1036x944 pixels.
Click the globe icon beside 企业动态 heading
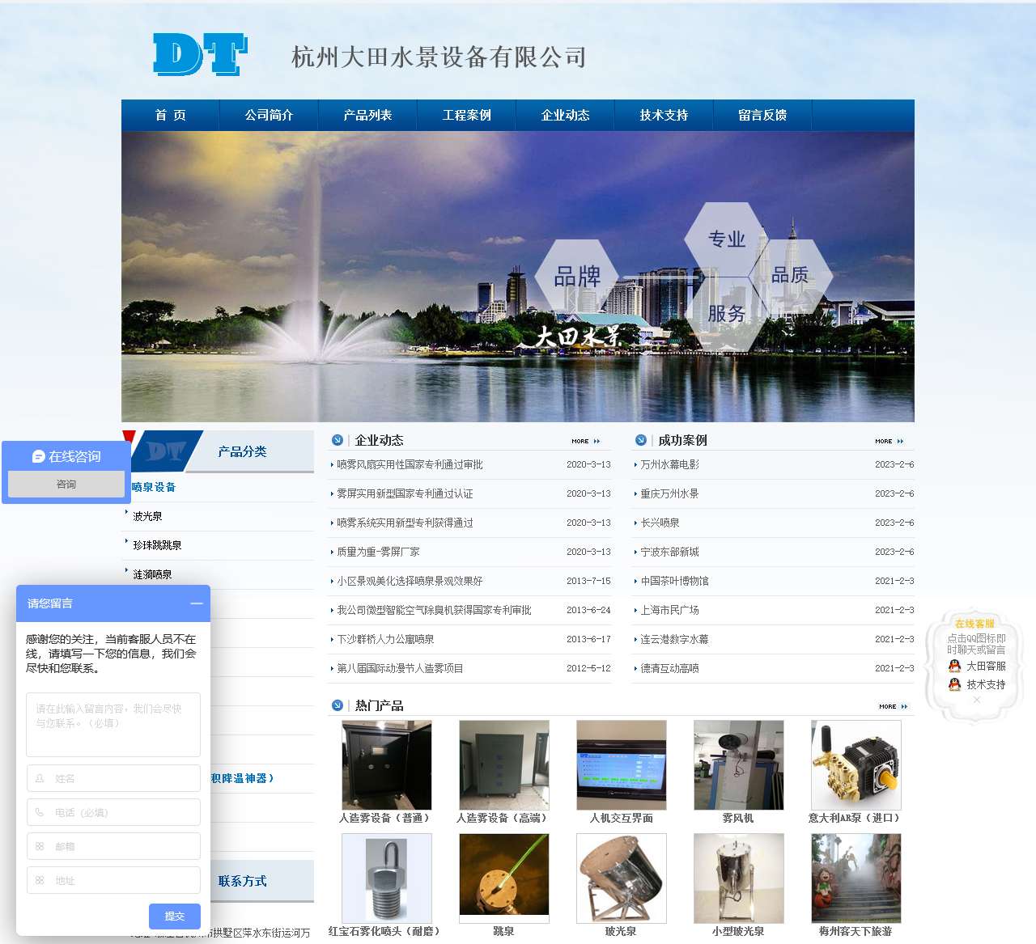[338, 440]
